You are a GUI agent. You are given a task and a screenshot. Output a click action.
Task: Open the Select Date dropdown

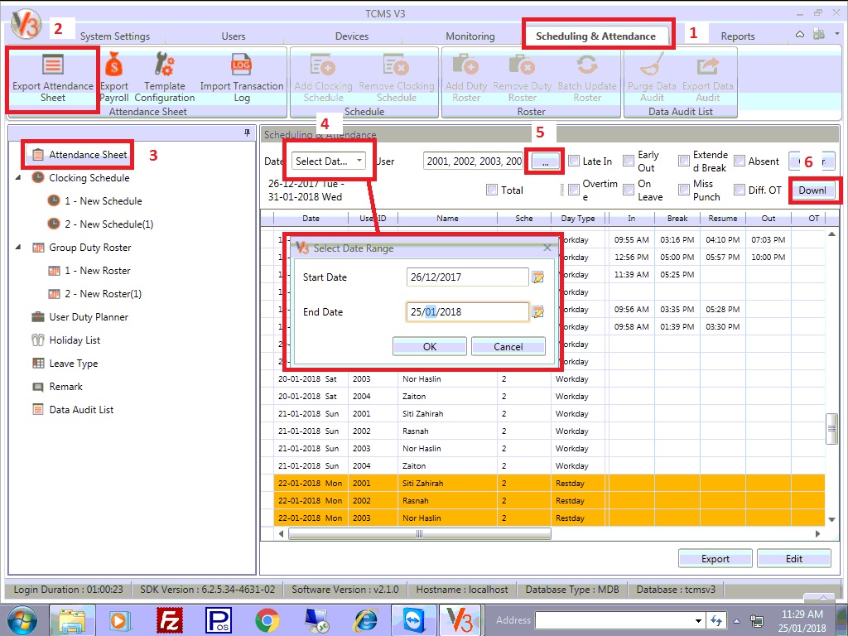tap(330, 161)
